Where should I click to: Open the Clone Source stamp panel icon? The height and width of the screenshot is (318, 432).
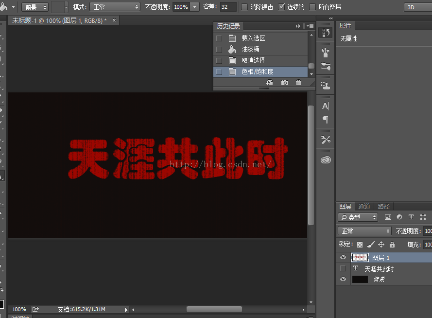point(326,86)
